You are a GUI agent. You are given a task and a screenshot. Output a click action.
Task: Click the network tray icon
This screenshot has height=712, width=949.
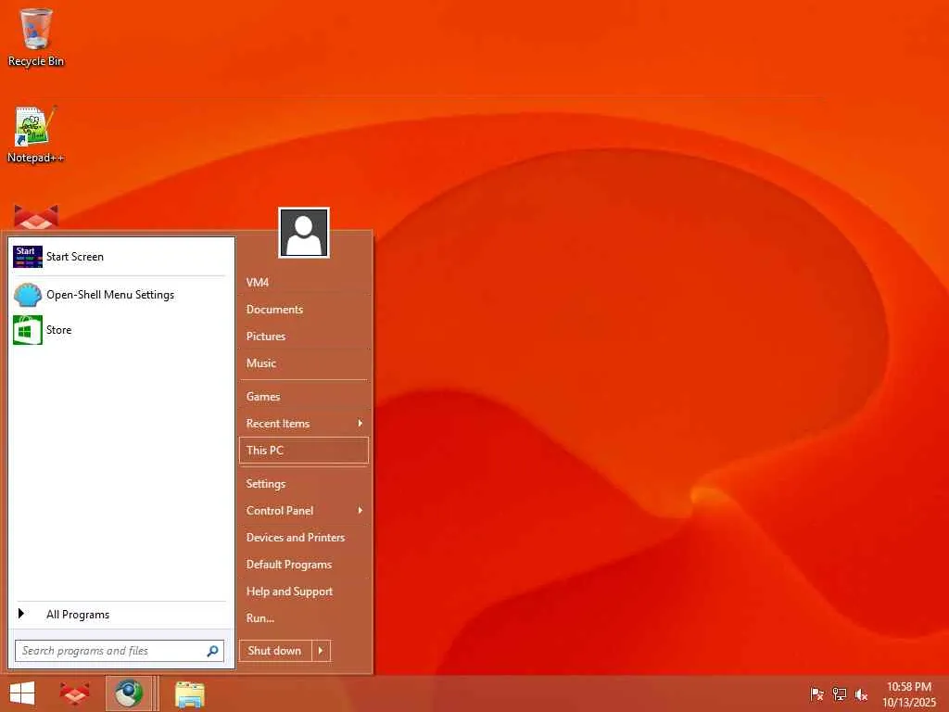tap(839, 694)
